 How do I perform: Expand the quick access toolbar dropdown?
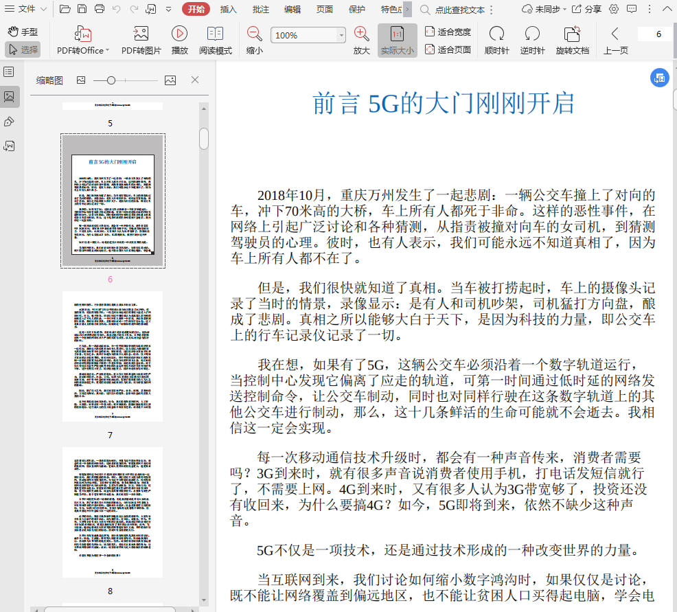point(168,9)
